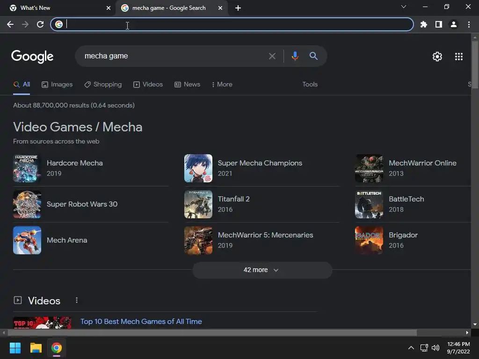The image size is (479, 359).
Task: Click the Mech Arena title
Action: pyautogui.click(x=67, y=240)
